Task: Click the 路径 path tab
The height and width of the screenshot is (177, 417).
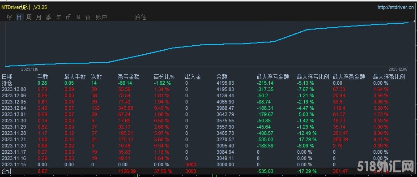Action: [140, 17]
